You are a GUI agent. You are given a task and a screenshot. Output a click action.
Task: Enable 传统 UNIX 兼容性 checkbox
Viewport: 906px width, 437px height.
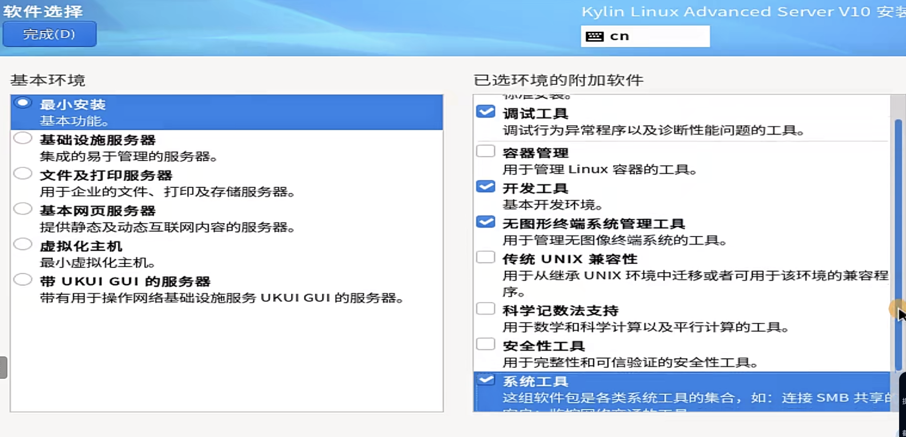486,257
